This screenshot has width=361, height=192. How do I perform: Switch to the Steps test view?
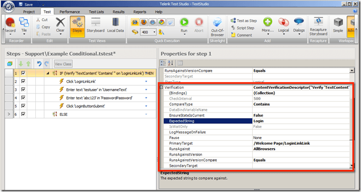coord(77,26)
